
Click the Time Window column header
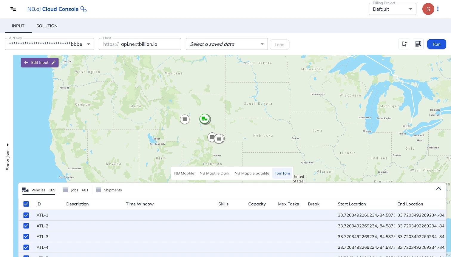[140, 204]
